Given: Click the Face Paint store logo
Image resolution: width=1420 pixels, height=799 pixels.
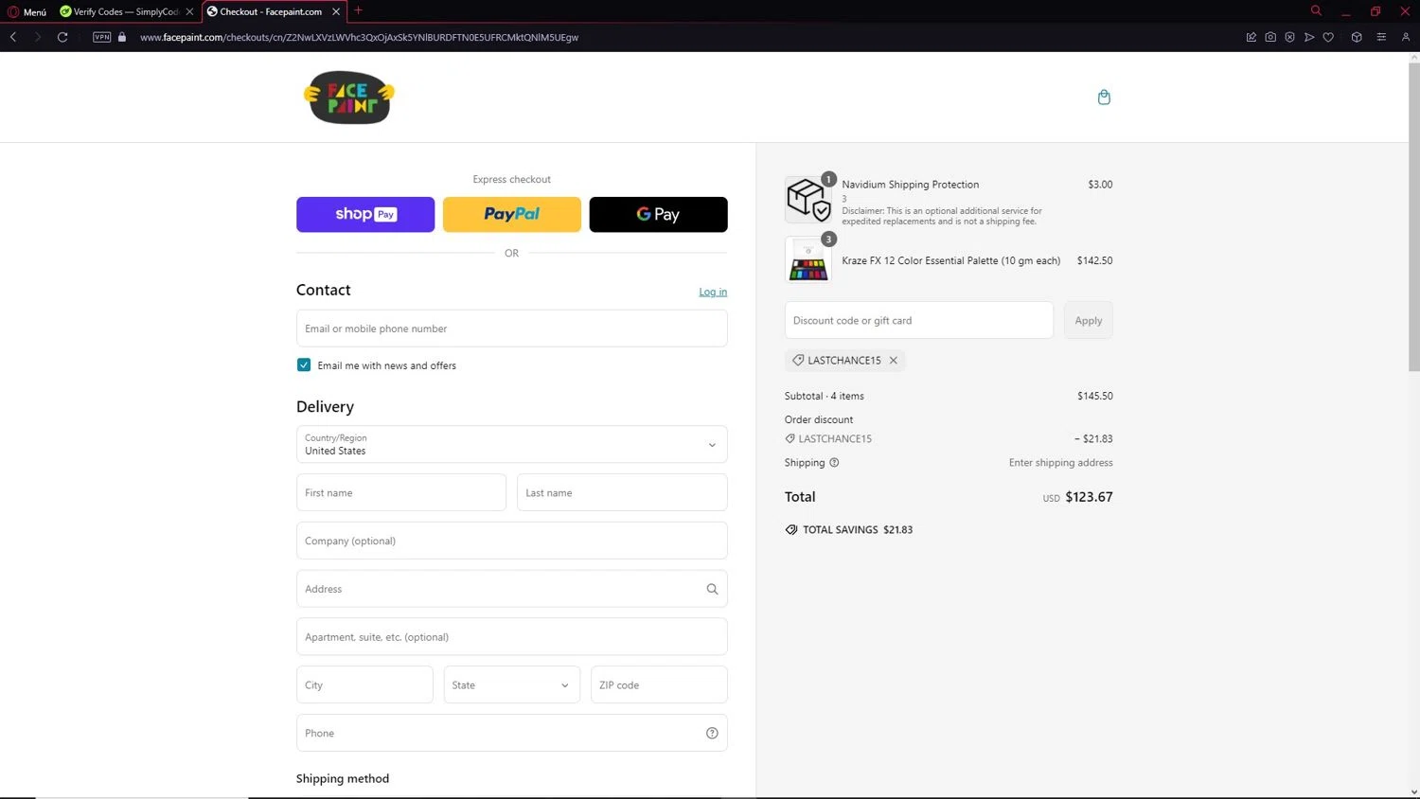Looking at the screenshot, I should [x=349, y=97].
